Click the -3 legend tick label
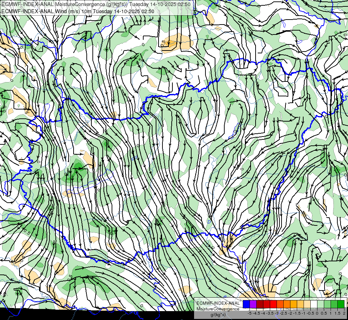This screenshot has width=348, height=320. click(x=277, y=313)
